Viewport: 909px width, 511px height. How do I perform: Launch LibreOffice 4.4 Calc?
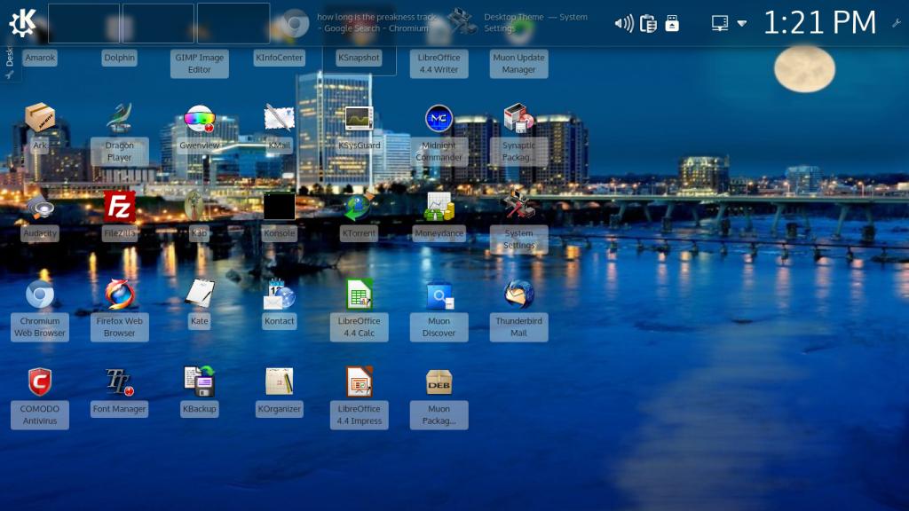click(x=359, y=295)
